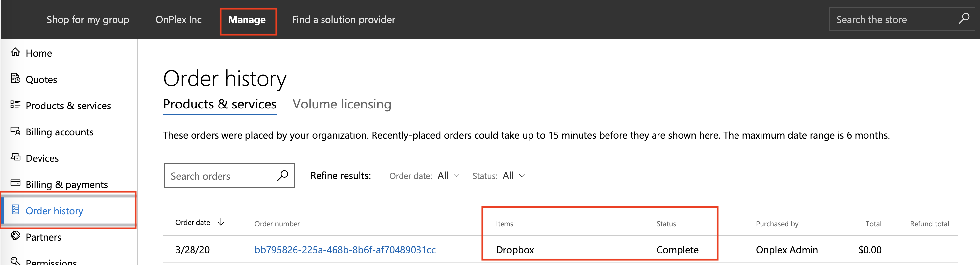This screenshot has width=980, height=265.
Task: Click the Dropbox item cell
Action: click(514, 250)
